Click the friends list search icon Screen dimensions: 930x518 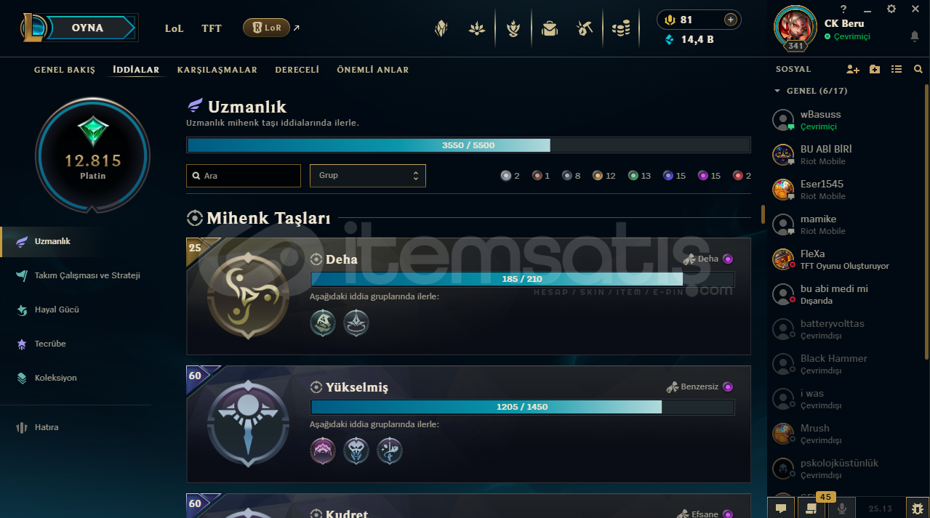coord(918,69)
